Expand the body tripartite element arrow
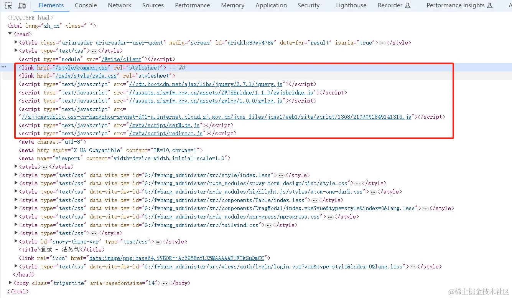512x298 pixels. 10,283
